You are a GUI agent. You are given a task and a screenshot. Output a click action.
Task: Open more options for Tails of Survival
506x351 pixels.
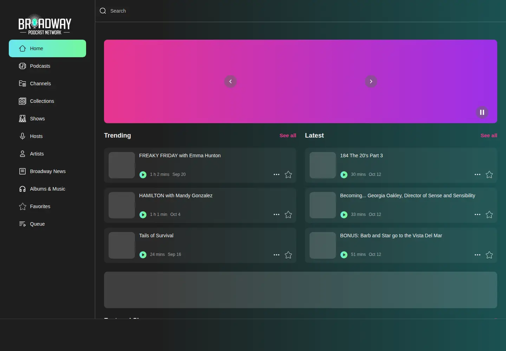coord(277,255)
